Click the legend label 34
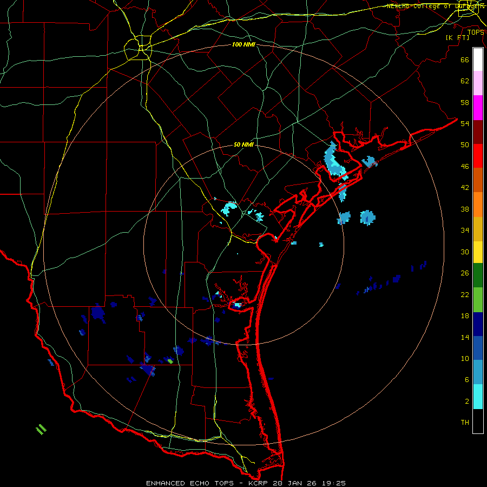The height and width of the screenshot is (487, 487). pos(465,231)
